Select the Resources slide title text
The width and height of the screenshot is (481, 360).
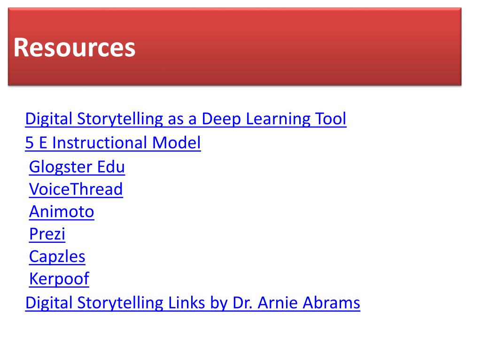tap(74, 47)
